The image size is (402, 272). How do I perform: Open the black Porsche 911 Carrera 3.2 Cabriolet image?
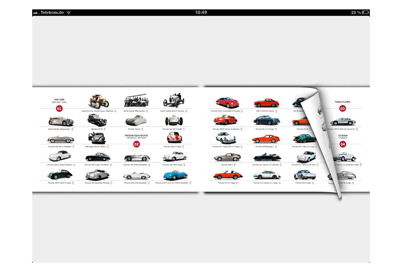pos(267,157)
